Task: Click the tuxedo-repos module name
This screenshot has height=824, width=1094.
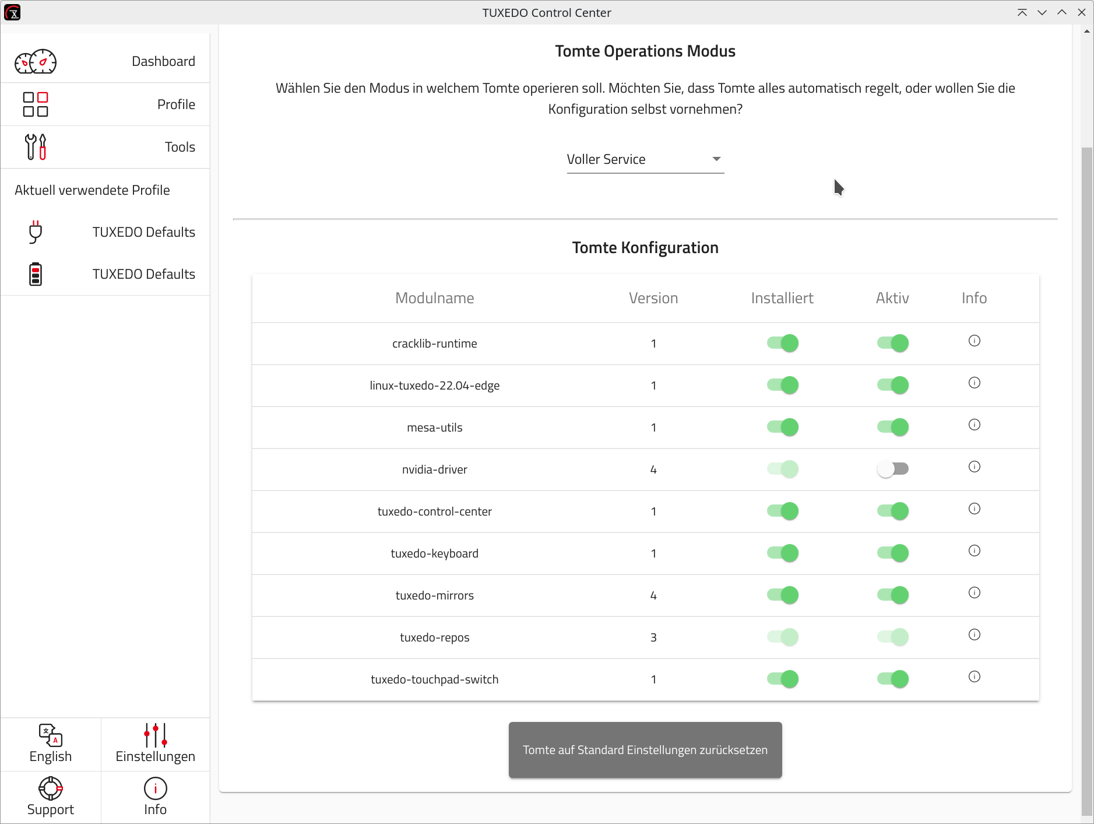Action: coord(435,637)
